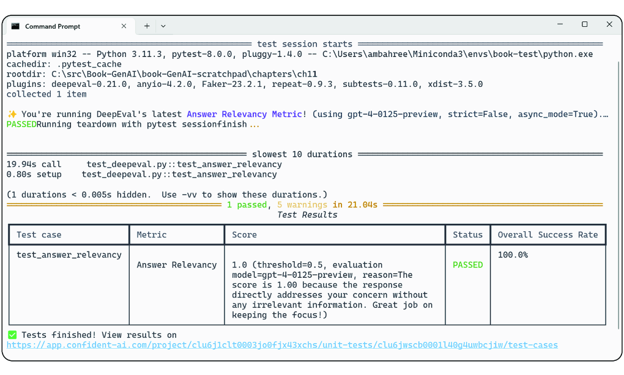Viewport: 624px width, 375px height.
Task: Click the 'platform win32' line
Action: coord(300,54)
